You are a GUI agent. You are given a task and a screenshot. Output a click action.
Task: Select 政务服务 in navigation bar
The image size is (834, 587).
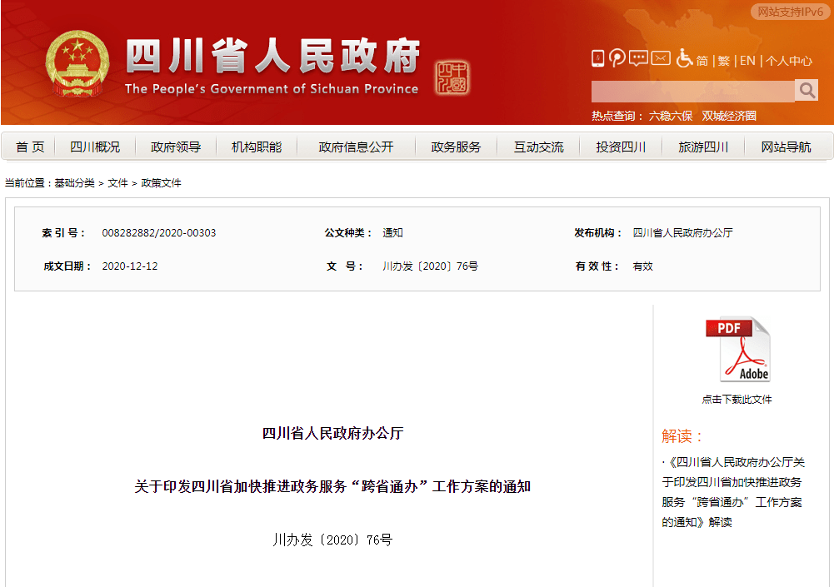[x=456, y=147]
